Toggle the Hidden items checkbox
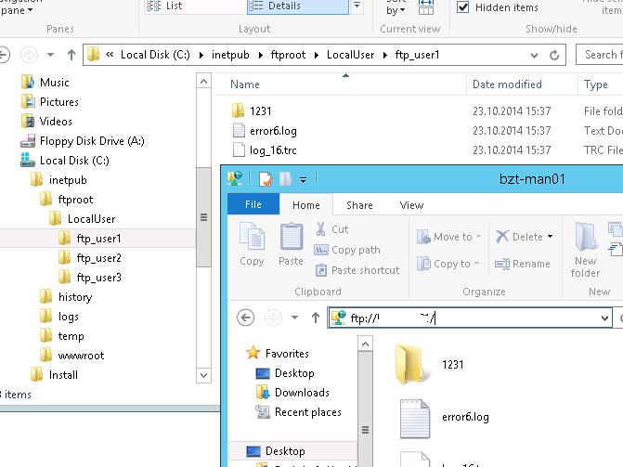 click(x=463, y=7)
